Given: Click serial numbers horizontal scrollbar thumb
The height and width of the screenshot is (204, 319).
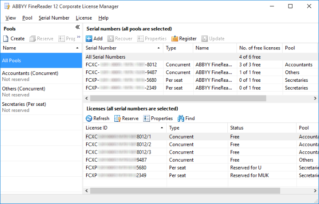Looking at the screenshot, I should click(178, 98).
